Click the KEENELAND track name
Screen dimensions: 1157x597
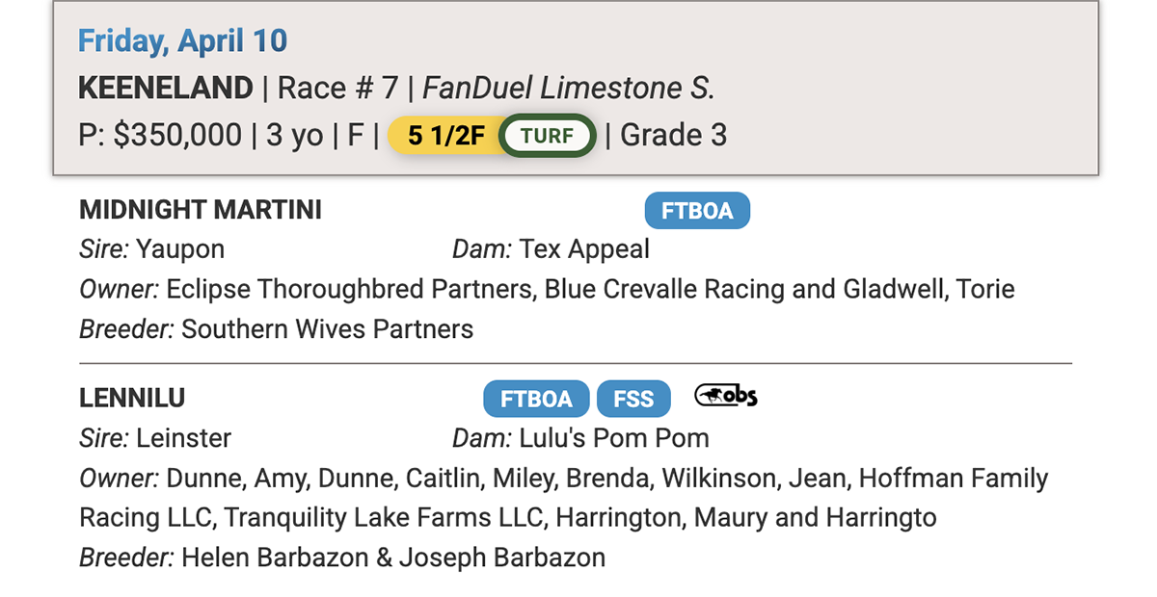[165, 89]
